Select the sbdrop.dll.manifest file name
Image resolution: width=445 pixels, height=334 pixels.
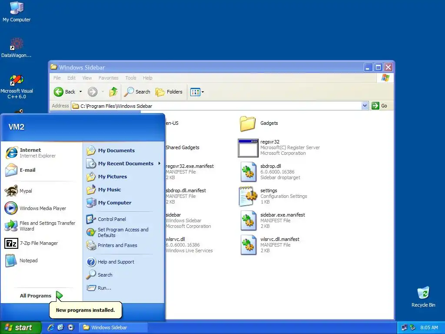coord(186,190)
